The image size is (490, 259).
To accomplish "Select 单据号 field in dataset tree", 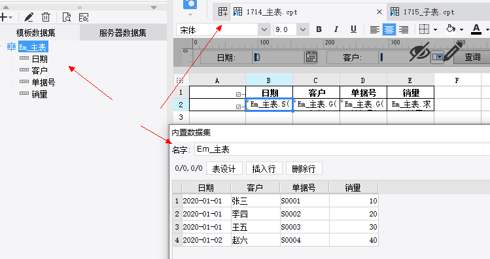I will (x=43, y=82).
